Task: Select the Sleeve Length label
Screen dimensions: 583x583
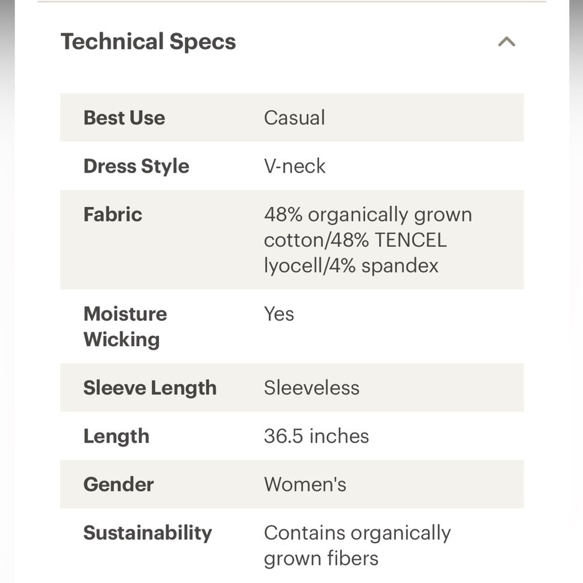Action: pyautogui.click(x=150, y=388)
